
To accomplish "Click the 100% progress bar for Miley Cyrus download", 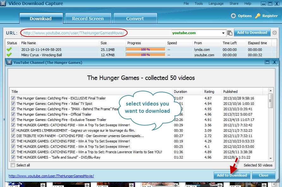I will [x=145, y=55].
